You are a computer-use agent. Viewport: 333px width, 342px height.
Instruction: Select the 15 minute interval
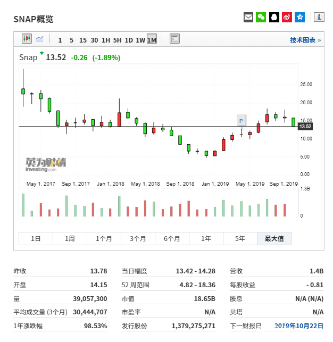tap(83, 40)
